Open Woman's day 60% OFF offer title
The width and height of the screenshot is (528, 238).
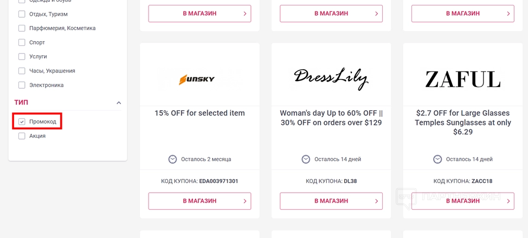tap(331, 118)
